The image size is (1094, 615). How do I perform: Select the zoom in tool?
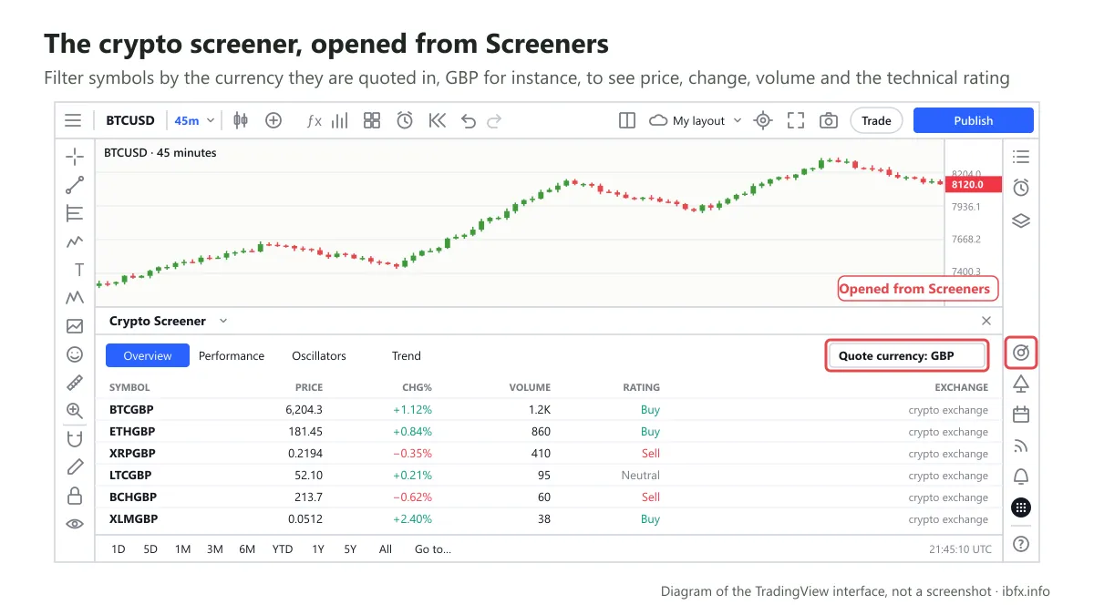75,411
